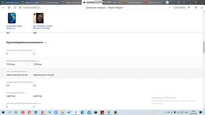Open File Explorer from the taskbar

(62, 112)
